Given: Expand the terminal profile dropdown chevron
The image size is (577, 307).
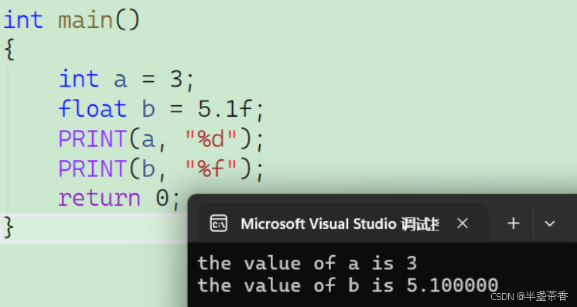Looking at the screenshot, I should click(x=549, y=223).
